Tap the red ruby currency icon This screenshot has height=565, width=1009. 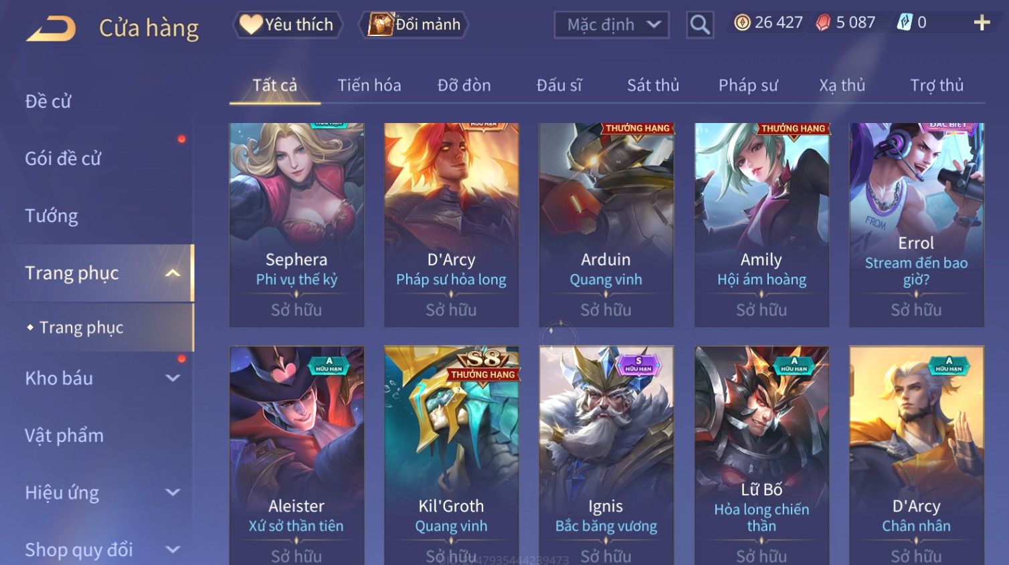pos(822,23)
